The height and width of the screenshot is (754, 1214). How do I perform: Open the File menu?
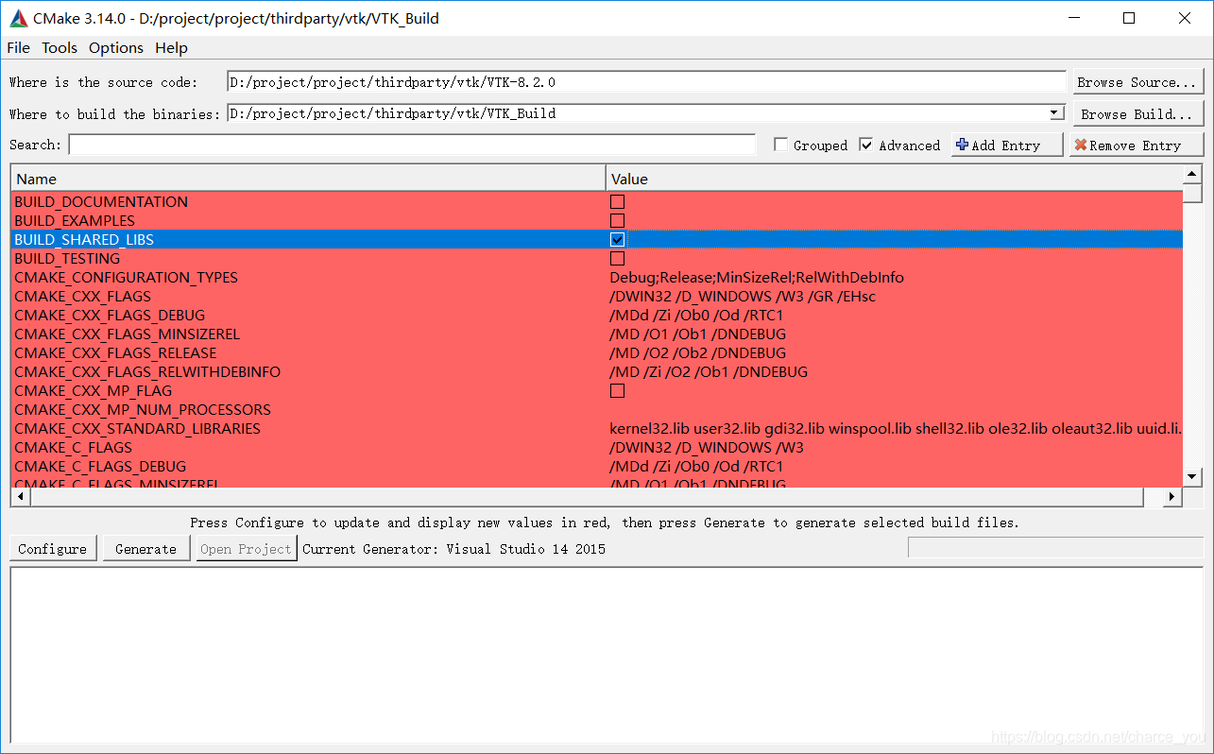(18, 47)
